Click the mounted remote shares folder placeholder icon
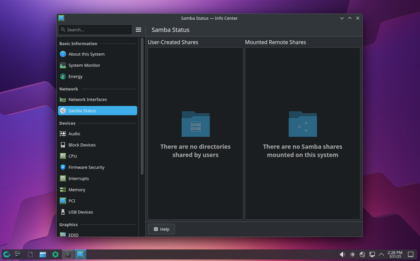The width and height of the screenshot is (420, 261). coord(303,124)
